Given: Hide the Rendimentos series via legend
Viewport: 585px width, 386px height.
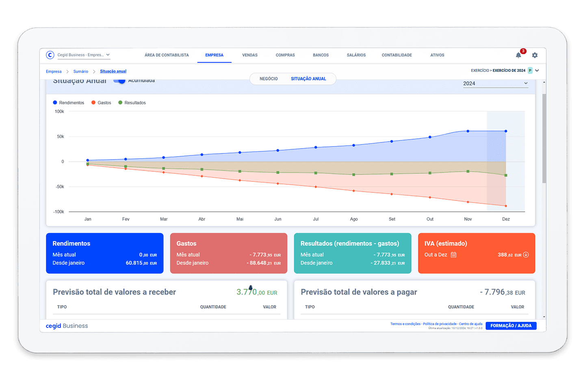Looking at the screenshot, I should tap(68, 103).
